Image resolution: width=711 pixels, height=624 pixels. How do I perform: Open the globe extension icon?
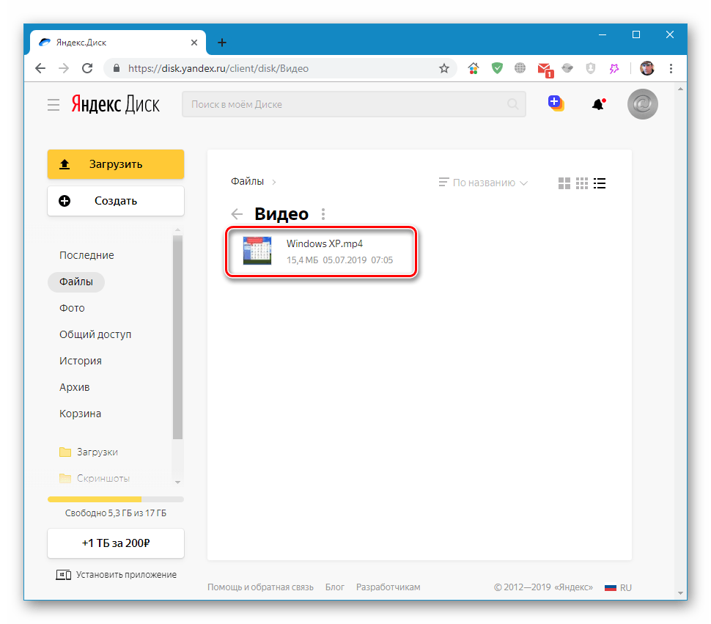click(520, 68)
